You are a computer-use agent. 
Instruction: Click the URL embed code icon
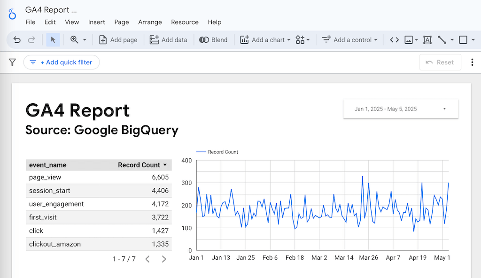(394, 40)
